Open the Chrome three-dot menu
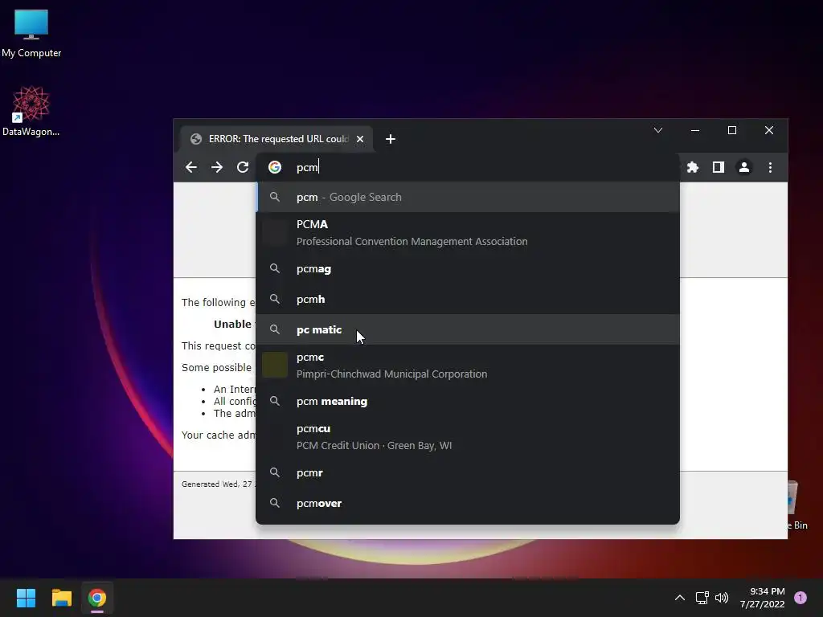This screenshot has width=823, height=617. pos(770,167)
